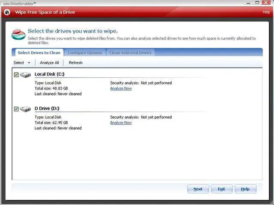Click the D Drive (D:) drive icon
The image size is (274, 205).
[x=25, y=109]
